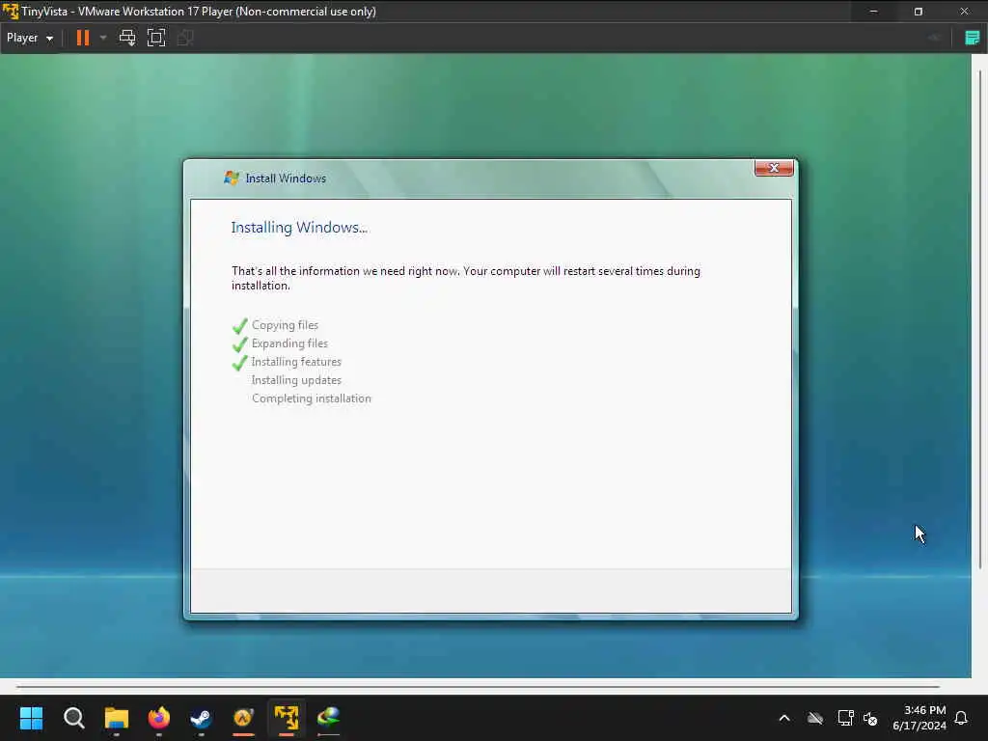Click Send Ctrl+Alt+Del toolbar icon
This screenshot has width=988, height=741.
pyautogui.click(x=127, y=38)
